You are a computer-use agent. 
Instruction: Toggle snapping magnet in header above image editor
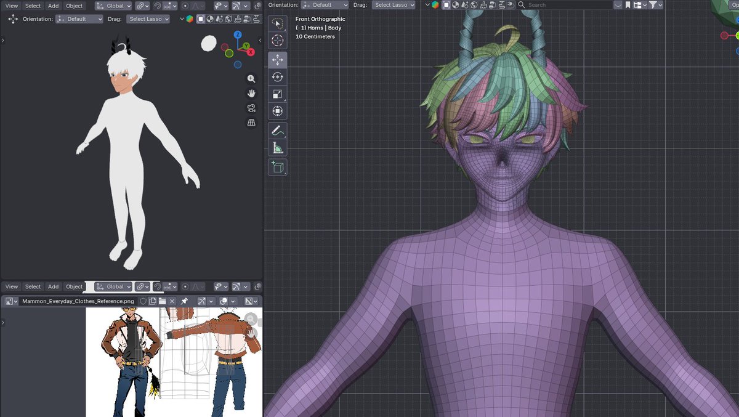[x=158, y=287]
